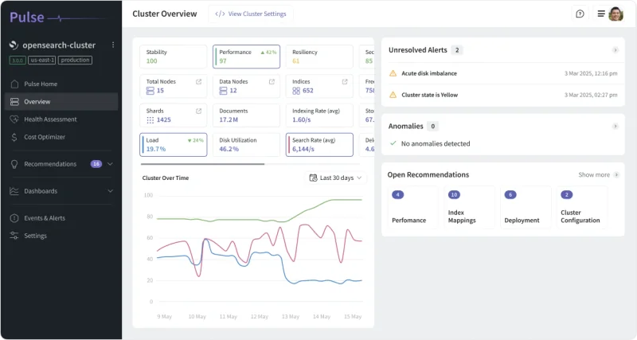This screenshot has height=340, width=637.
Task: Click the three-dot menu beside opensearch-cluster
Action: pyautogui.click(x=113, y=45)
